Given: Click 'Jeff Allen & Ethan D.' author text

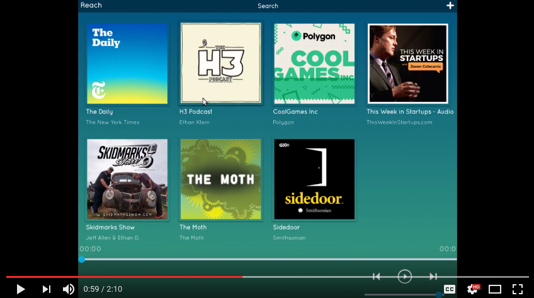Looking at the screenshot, I should [x=112, y=238].
